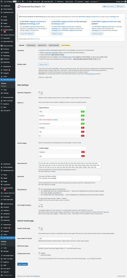Turn Use Google Analytics On

pos(39,205)
